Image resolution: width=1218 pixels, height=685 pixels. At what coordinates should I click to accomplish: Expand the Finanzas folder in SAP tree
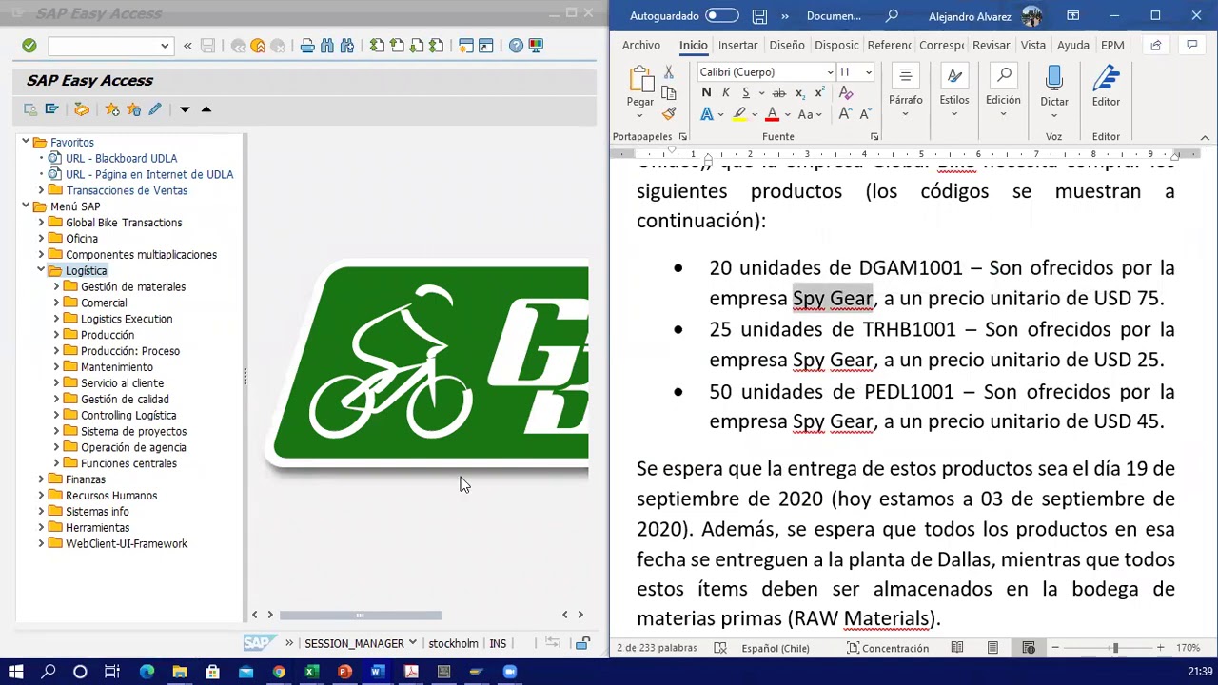click(41, 479)
